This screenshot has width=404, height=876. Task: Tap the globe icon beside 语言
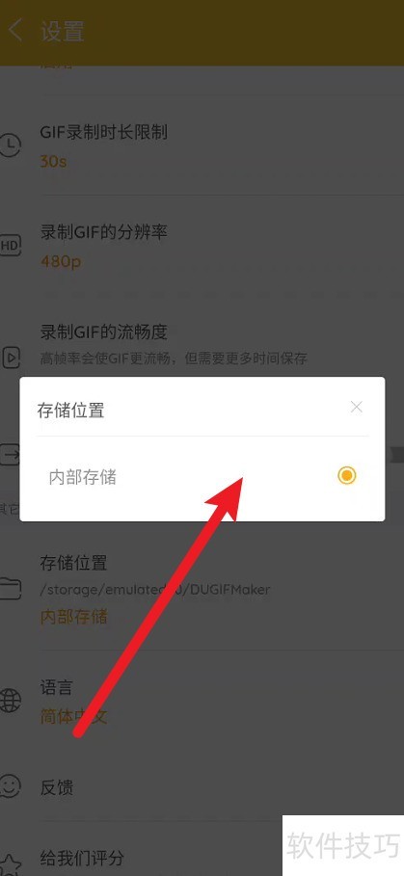(x=10, y=699)
